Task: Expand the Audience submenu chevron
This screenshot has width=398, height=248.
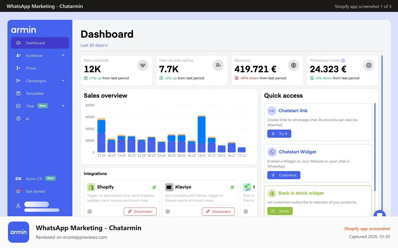Action: [63, 55]
